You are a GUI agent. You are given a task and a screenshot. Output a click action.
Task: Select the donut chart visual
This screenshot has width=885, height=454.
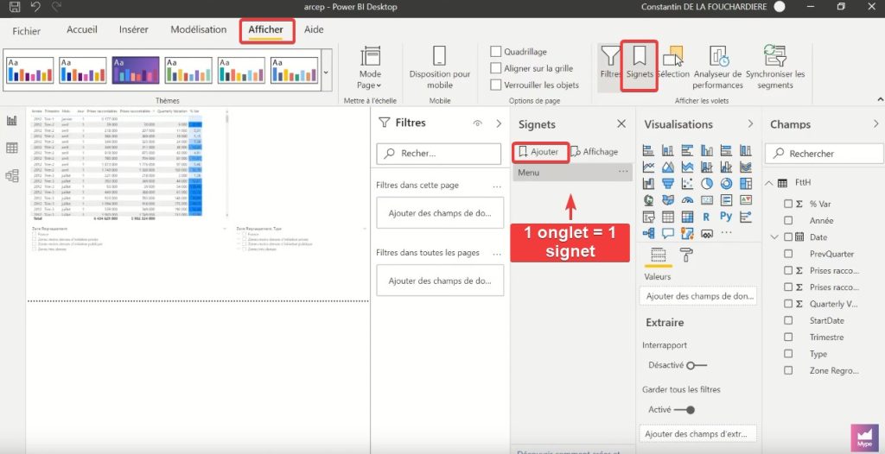(x=726, y=183)
